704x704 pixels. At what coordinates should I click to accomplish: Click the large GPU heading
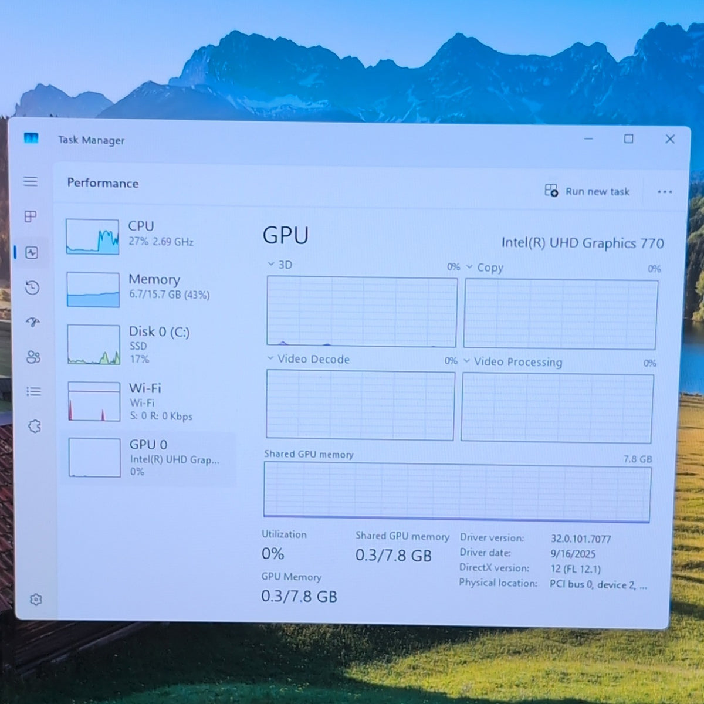(x=285, y=235)
